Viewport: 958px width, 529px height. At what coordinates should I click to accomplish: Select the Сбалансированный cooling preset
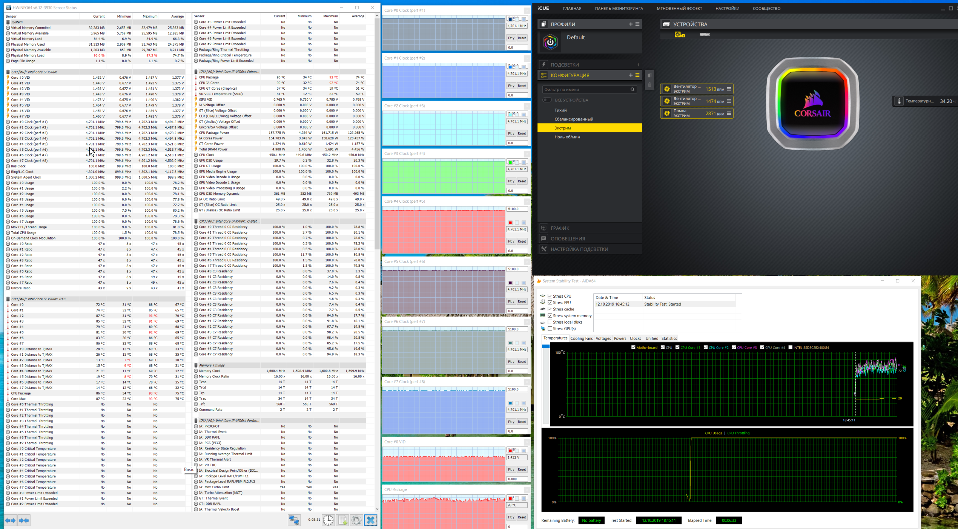coord(574,119)
